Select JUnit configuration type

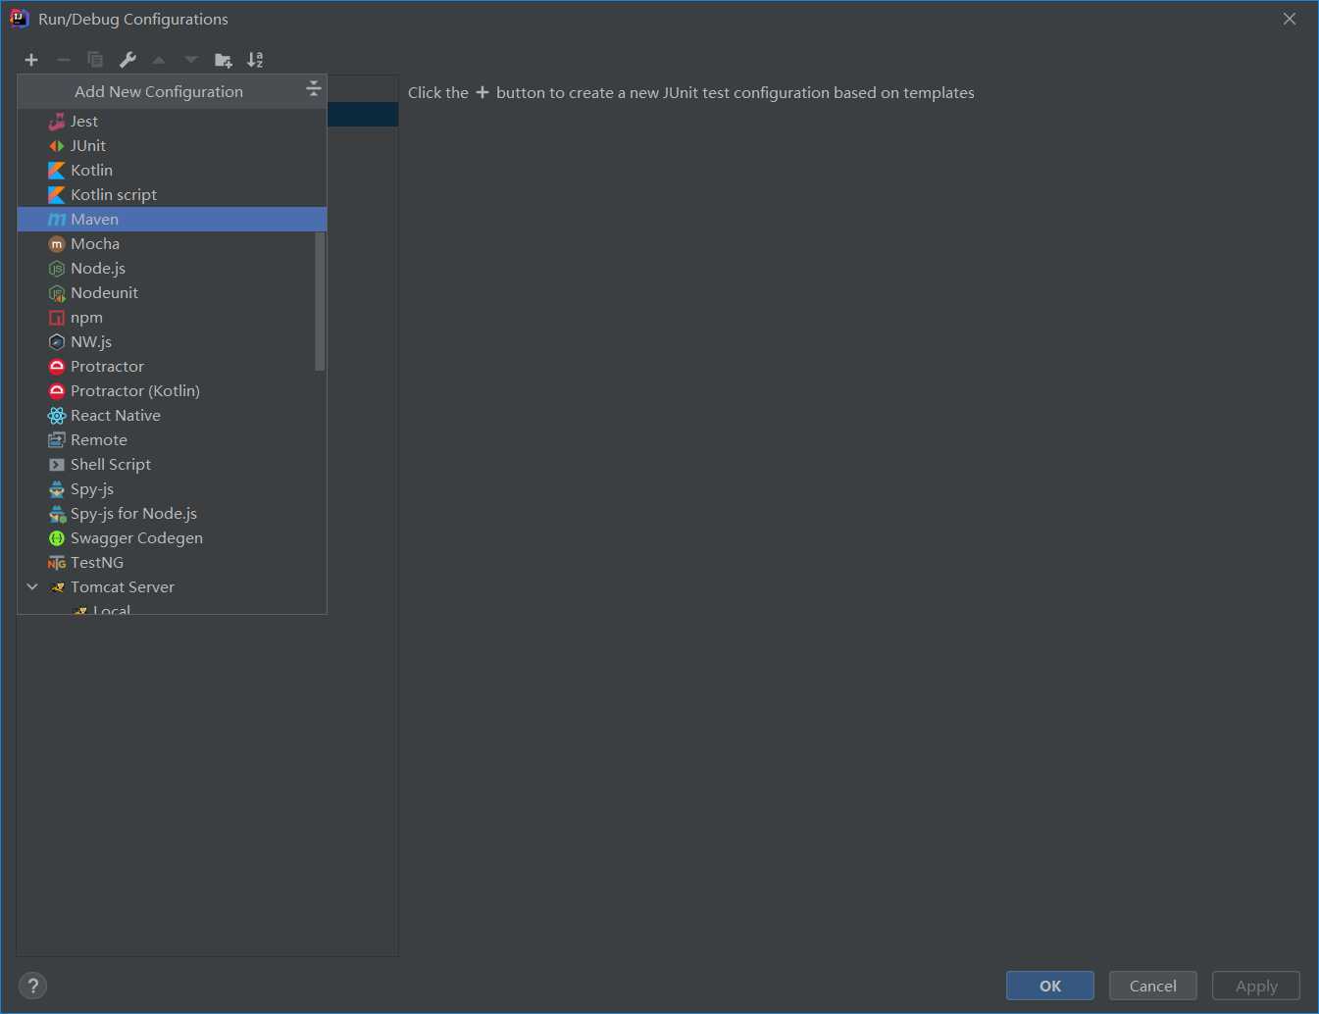coord(172,146)
